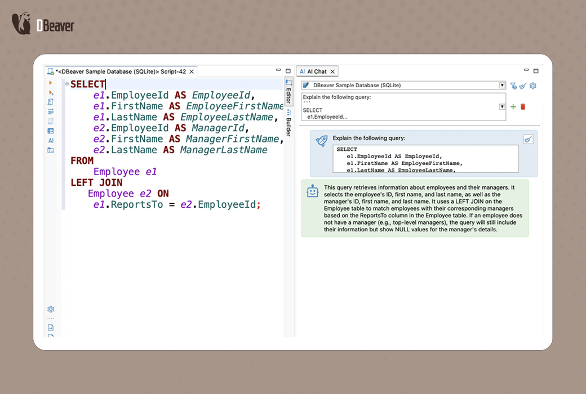Close the Script-42 editor tab

pos(192,71)
